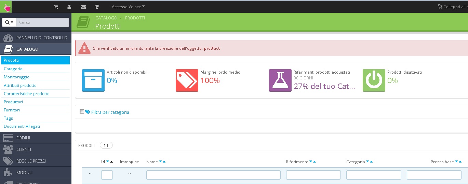The image size is (468, 184).
Task: Open the messages envelope icon
Action: tap(83, 7)
